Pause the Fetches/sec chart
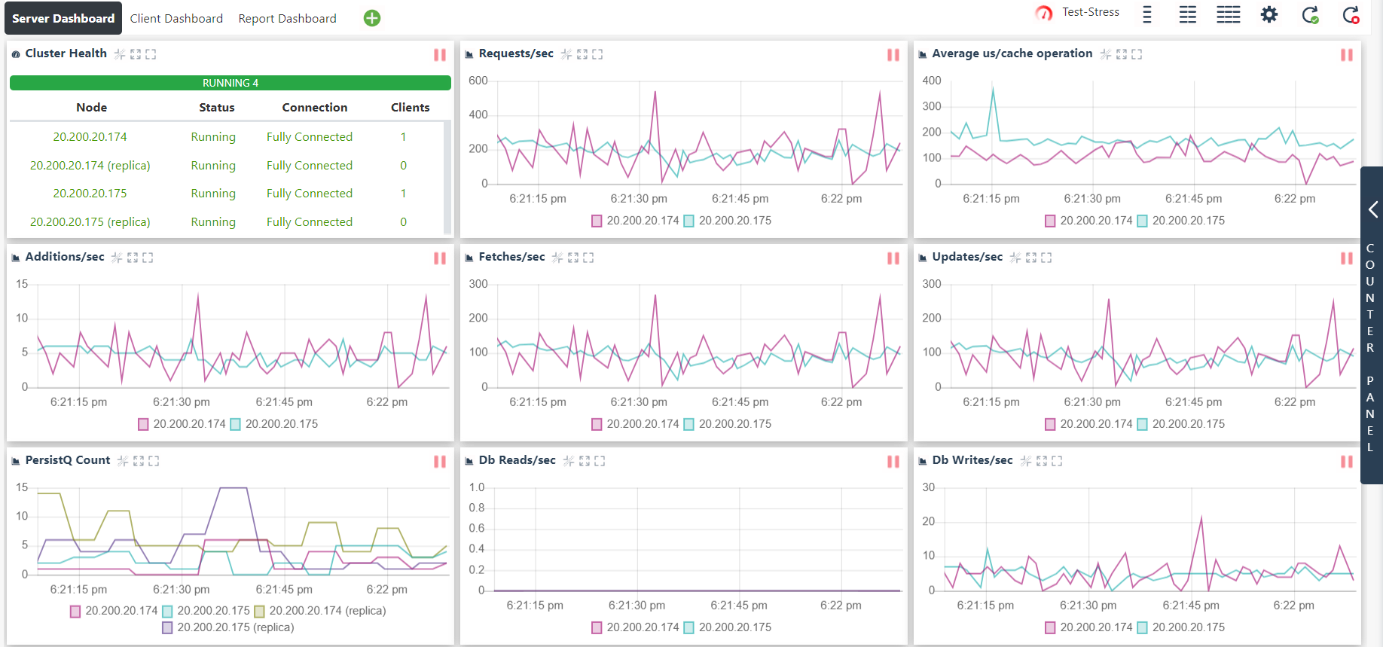This screenshot has width=1383, height=647. 893,258
